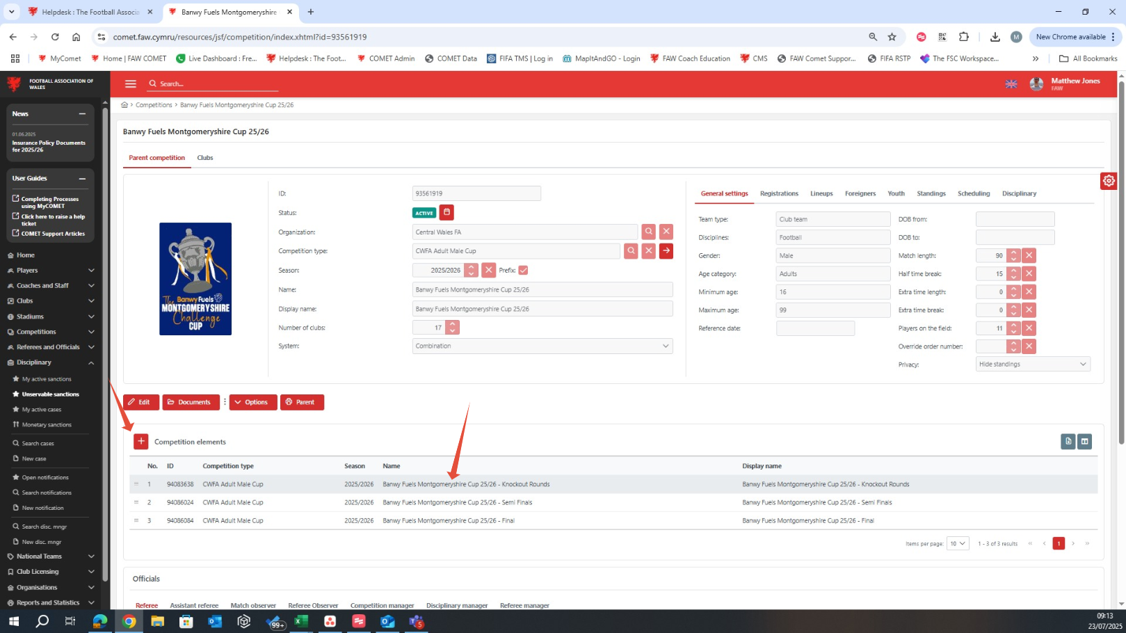Image resolution: width=1126 pixels, height=633 pixels.
Task: Click the home icon in breadcrumb
Action: [x=124, y=105]
